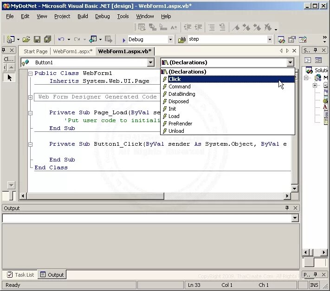Go to previous bookmark icon
330x291 pixels.
(257, 27)
